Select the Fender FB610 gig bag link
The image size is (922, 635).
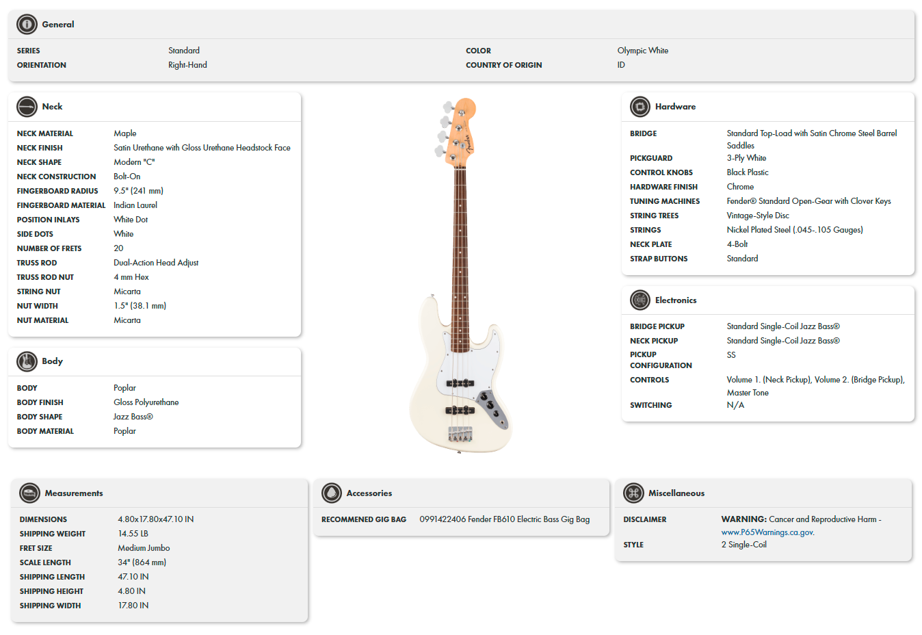pyautogui.click(x=505, y=519)
